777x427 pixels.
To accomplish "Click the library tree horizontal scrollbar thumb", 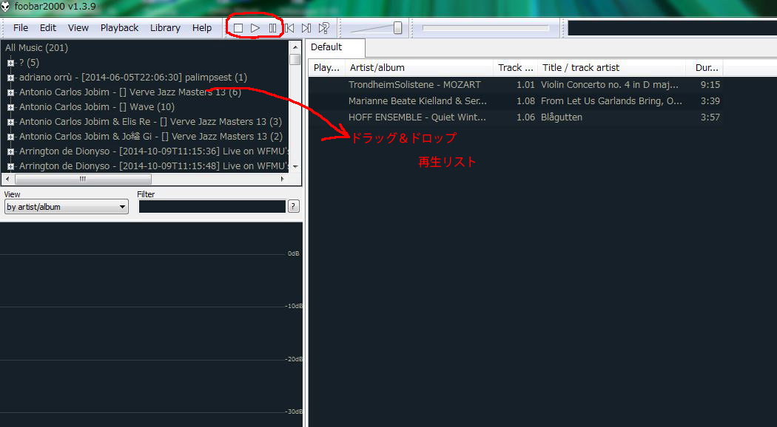I will coord(83,179).
